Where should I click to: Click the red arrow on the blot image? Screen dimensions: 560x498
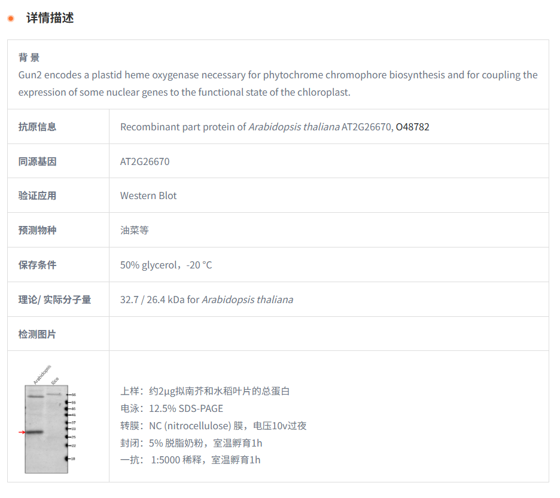point(22,432)
